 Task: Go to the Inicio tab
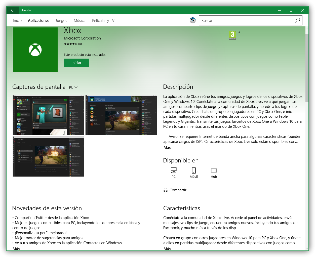coord(17,21)
